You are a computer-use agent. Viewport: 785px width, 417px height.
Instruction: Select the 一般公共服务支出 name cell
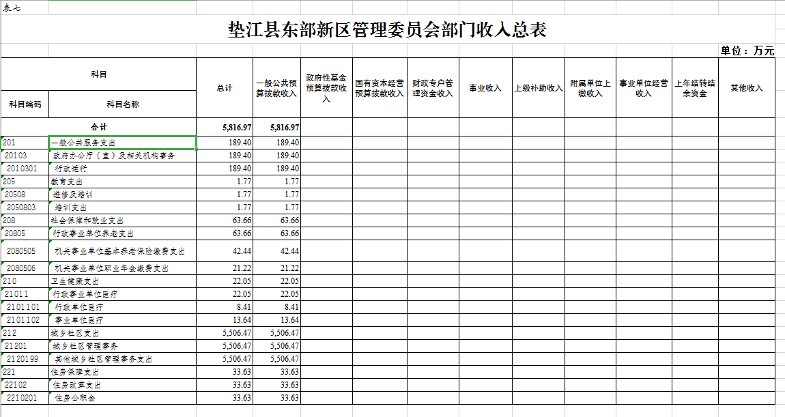(x=123, y=143)
